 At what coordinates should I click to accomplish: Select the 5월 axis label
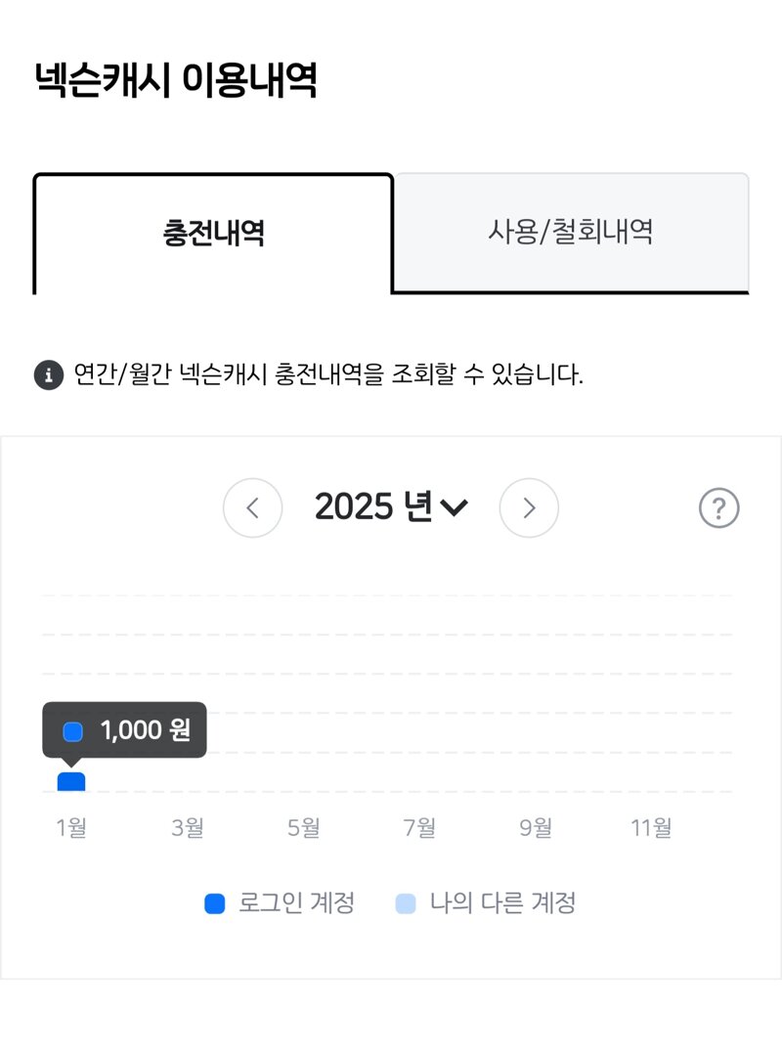(x=303, y=828)
